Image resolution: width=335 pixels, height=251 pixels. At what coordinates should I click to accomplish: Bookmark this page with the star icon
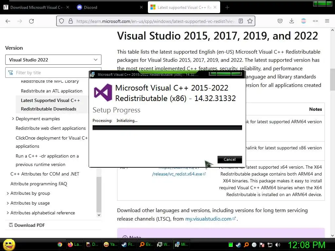tap(250, 21)
